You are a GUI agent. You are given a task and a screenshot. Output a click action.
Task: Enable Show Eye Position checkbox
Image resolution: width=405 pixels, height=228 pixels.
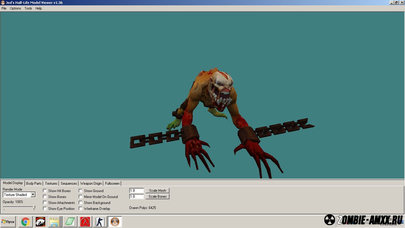pos(45,209)
